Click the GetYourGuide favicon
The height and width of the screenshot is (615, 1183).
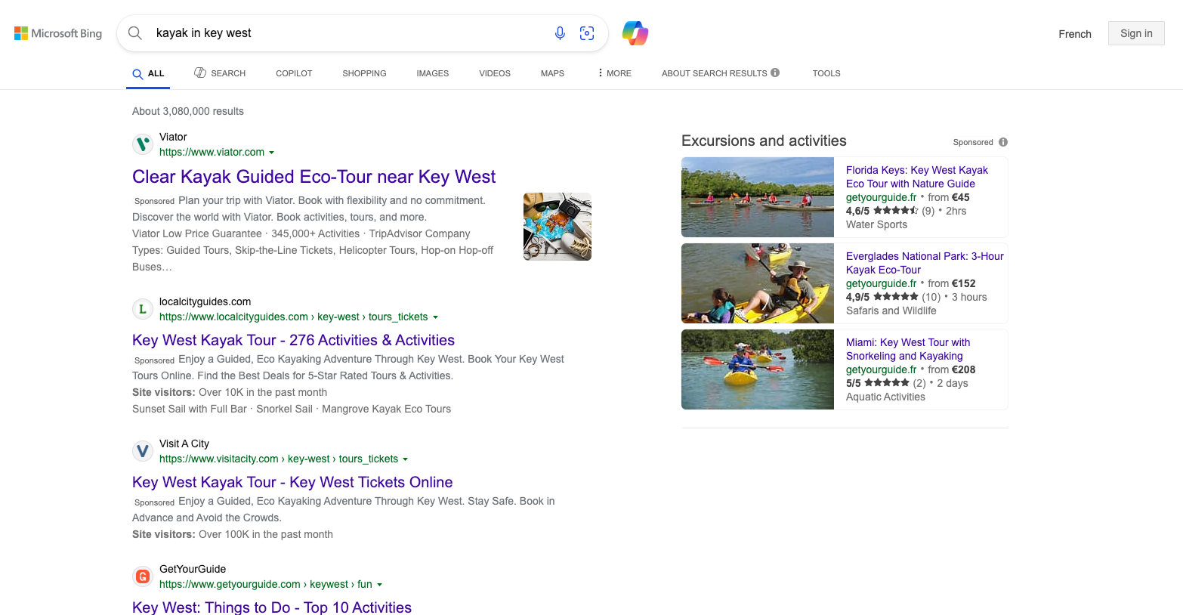[x=143, y=576]
